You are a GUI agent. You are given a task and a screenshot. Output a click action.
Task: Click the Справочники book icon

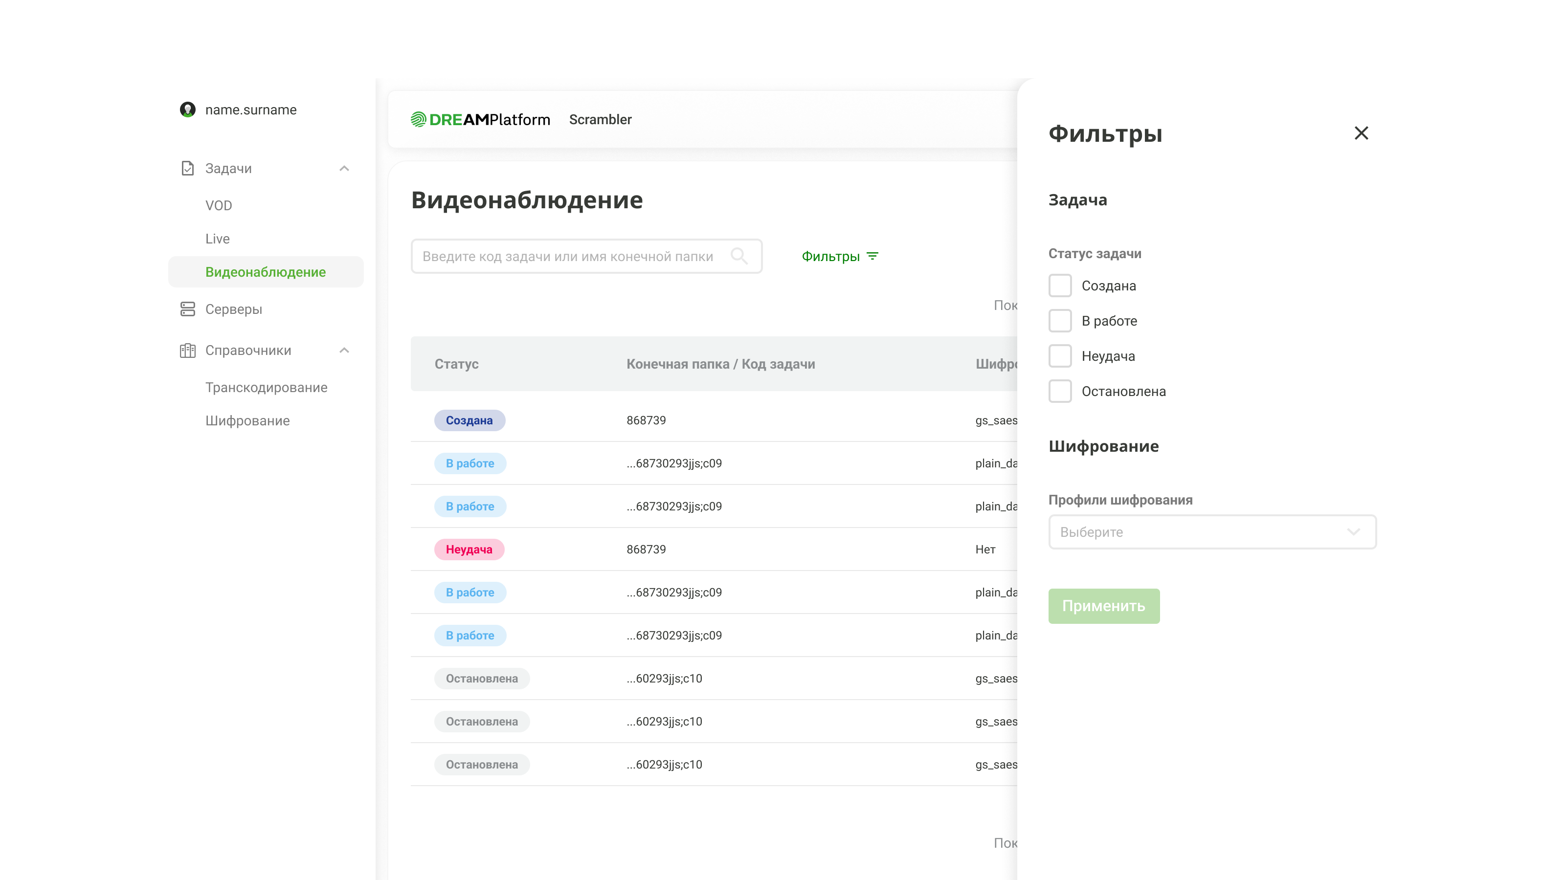click(x=188, y=351)
